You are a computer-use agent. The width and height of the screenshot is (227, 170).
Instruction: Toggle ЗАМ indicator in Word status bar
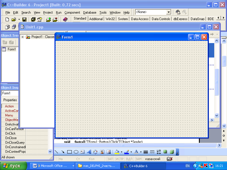coord(138,159)
